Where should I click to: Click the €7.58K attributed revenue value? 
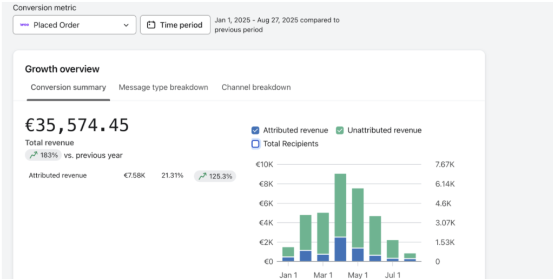click(134, 176)
